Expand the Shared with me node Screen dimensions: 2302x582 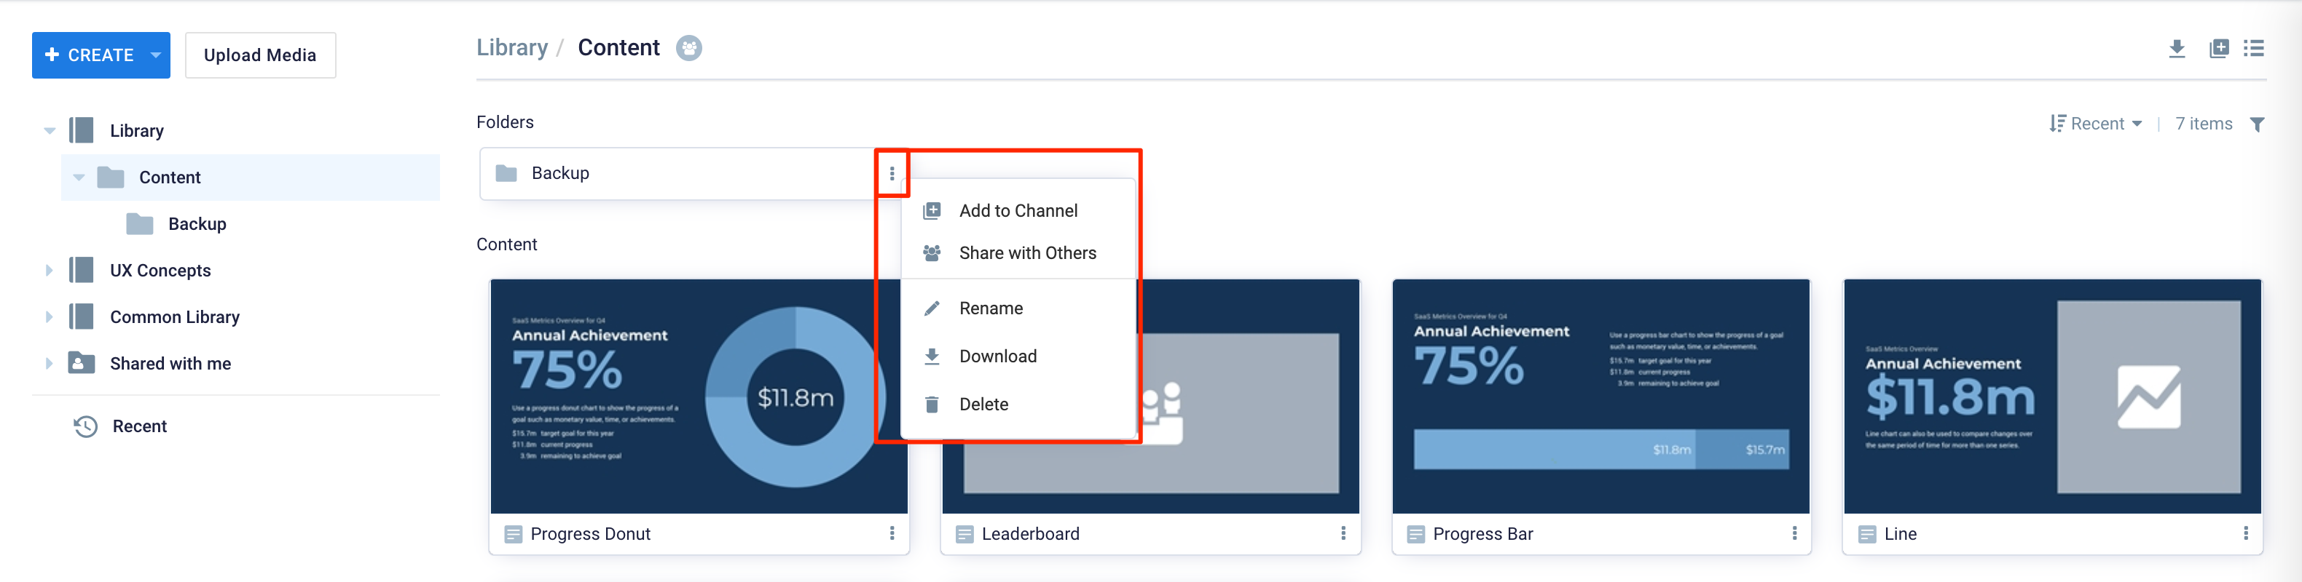pyautogui.click(x=49, y=363)
